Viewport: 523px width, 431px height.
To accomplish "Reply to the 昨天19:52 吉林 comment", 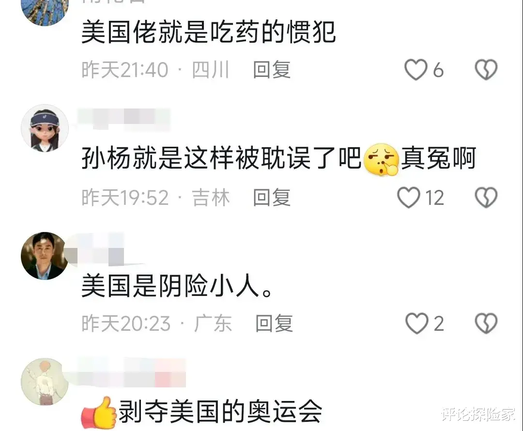I will click(x=272, y=198).
